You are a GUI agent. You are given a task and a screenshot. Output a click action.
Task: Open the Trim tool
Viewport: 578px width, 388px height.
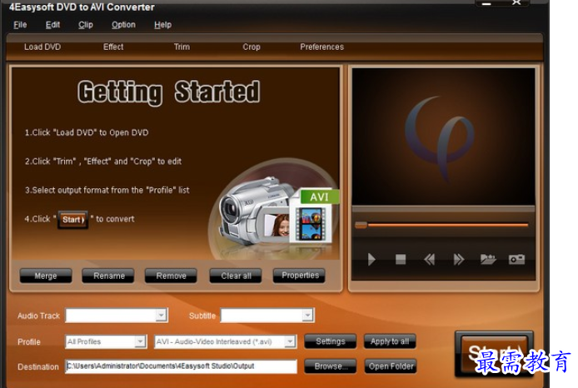click(182, 47)
